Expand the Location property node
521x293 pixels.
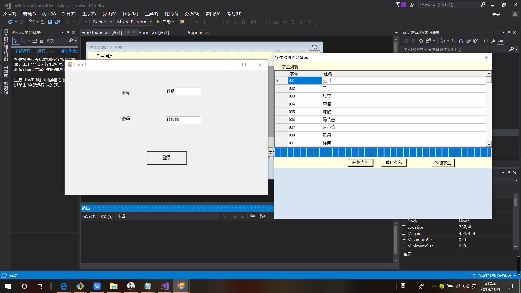tap(404, 227)
